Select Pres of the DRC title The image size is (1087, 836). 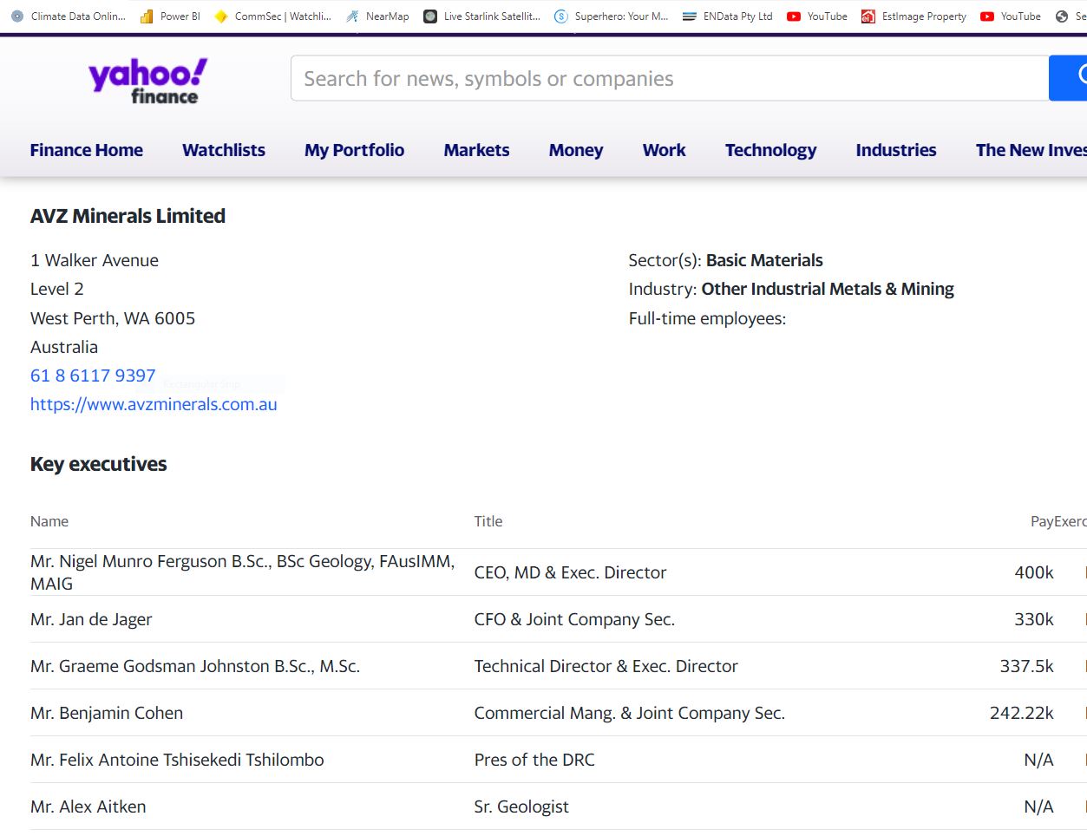[x=534, y=760]
